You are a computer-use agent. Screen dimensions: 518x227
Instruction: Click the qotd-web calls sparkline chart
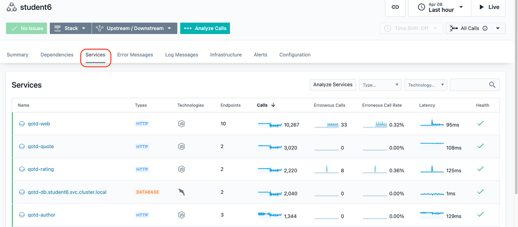point(270,125)
